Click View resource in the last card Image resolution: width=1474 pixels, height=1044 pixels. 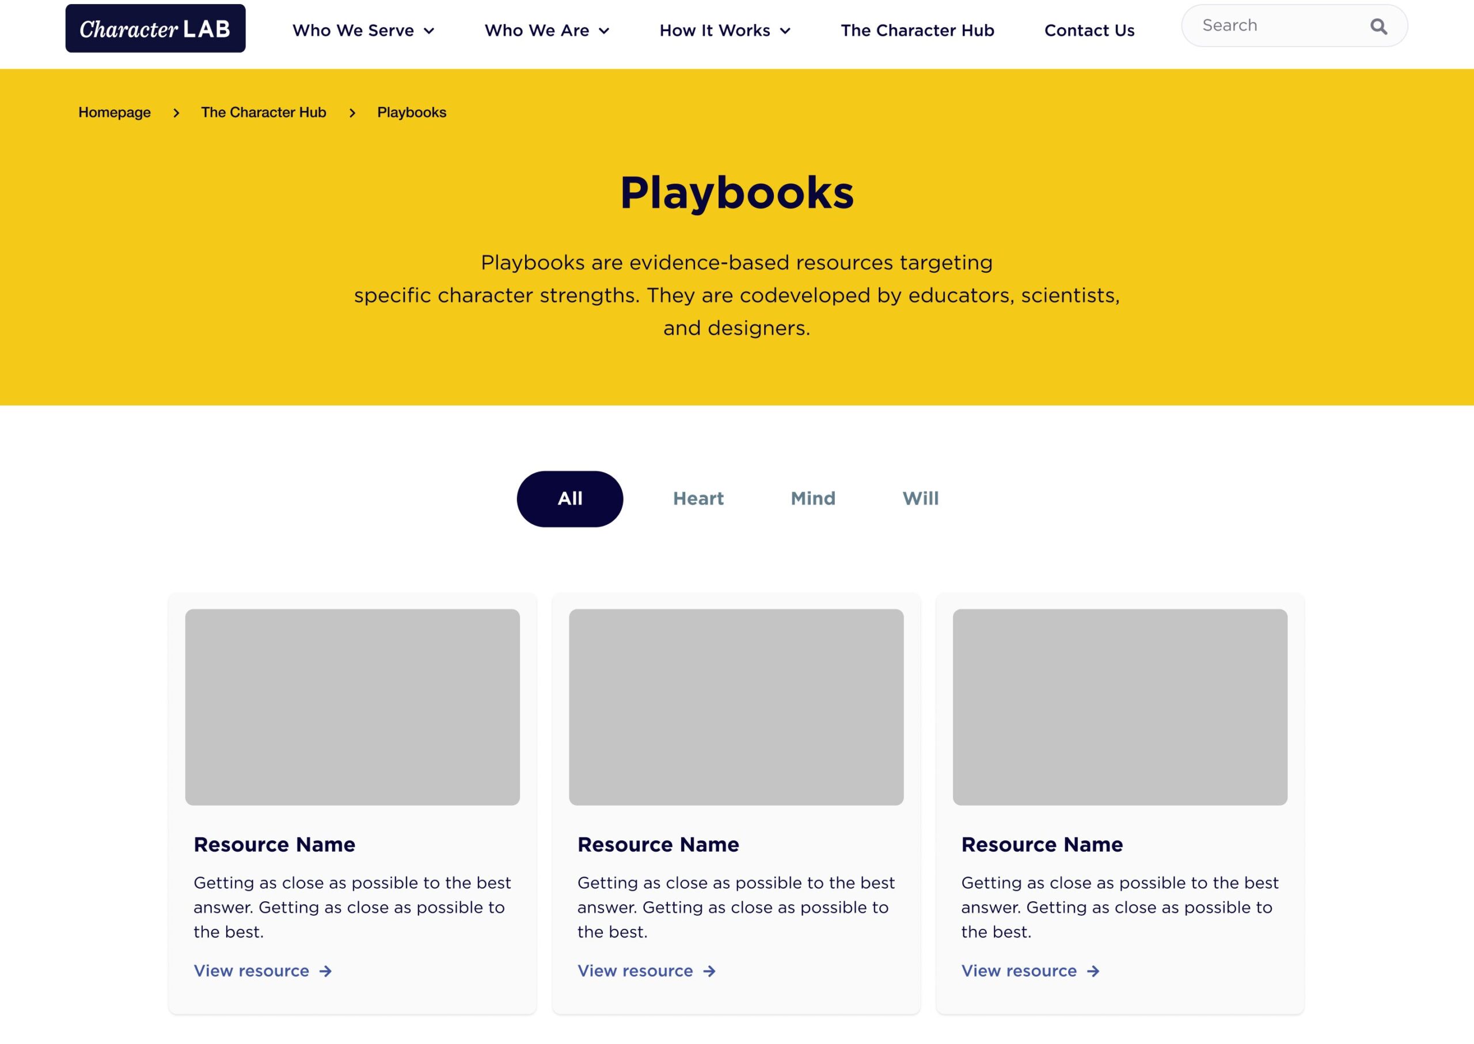pyautogui.click(x=1030, y=971)
